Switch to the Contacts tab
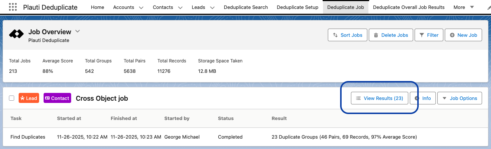Image resolution: width=491 pixels, height=149 pixels. (163, 7)
